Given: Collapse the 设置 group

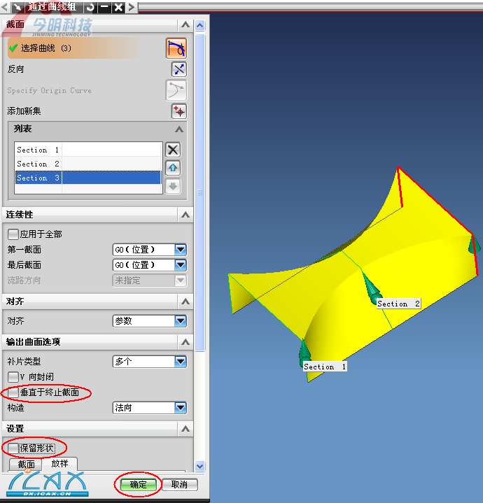Looking at the screenshot, I should click(185, 429).
